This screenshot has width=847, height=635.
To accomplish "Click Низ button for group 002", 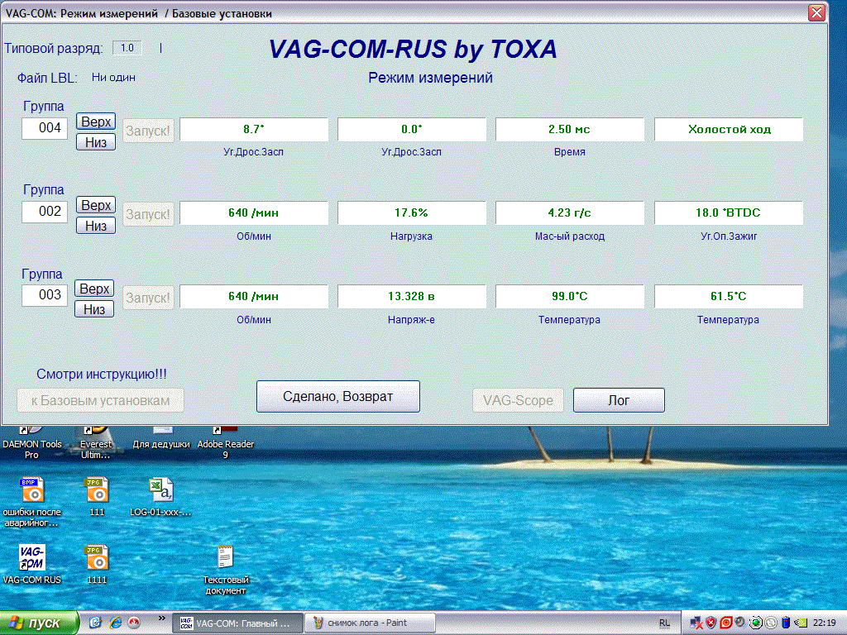I will (x=96, y=226).
